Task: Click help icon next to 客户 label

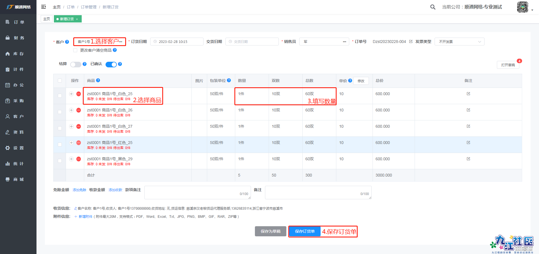Action: click(67, 42)
